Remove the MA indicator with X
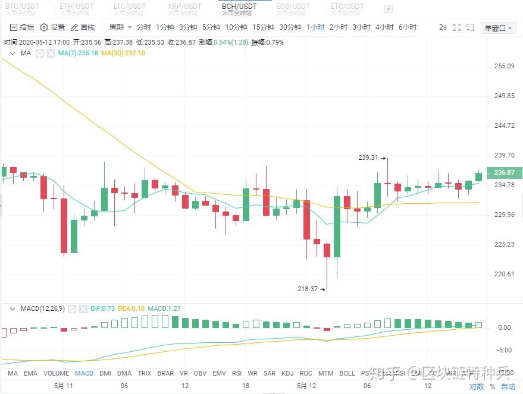This screenshot has height=394, width=523. [x=51, y=53]
